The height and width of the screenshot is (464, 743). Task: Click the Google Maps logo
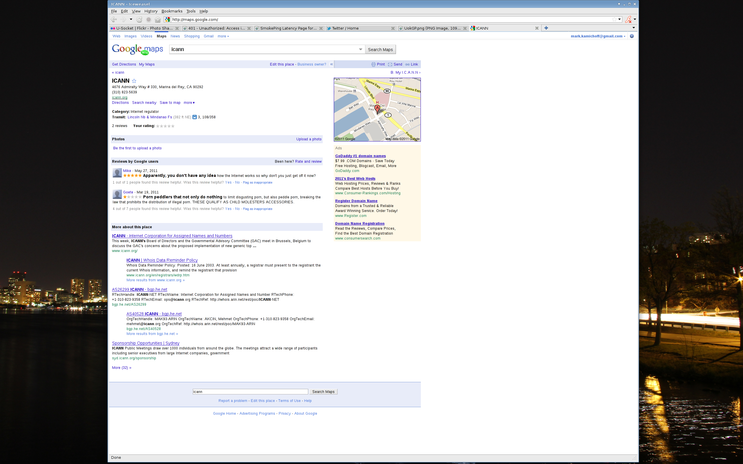coord(137,49)
